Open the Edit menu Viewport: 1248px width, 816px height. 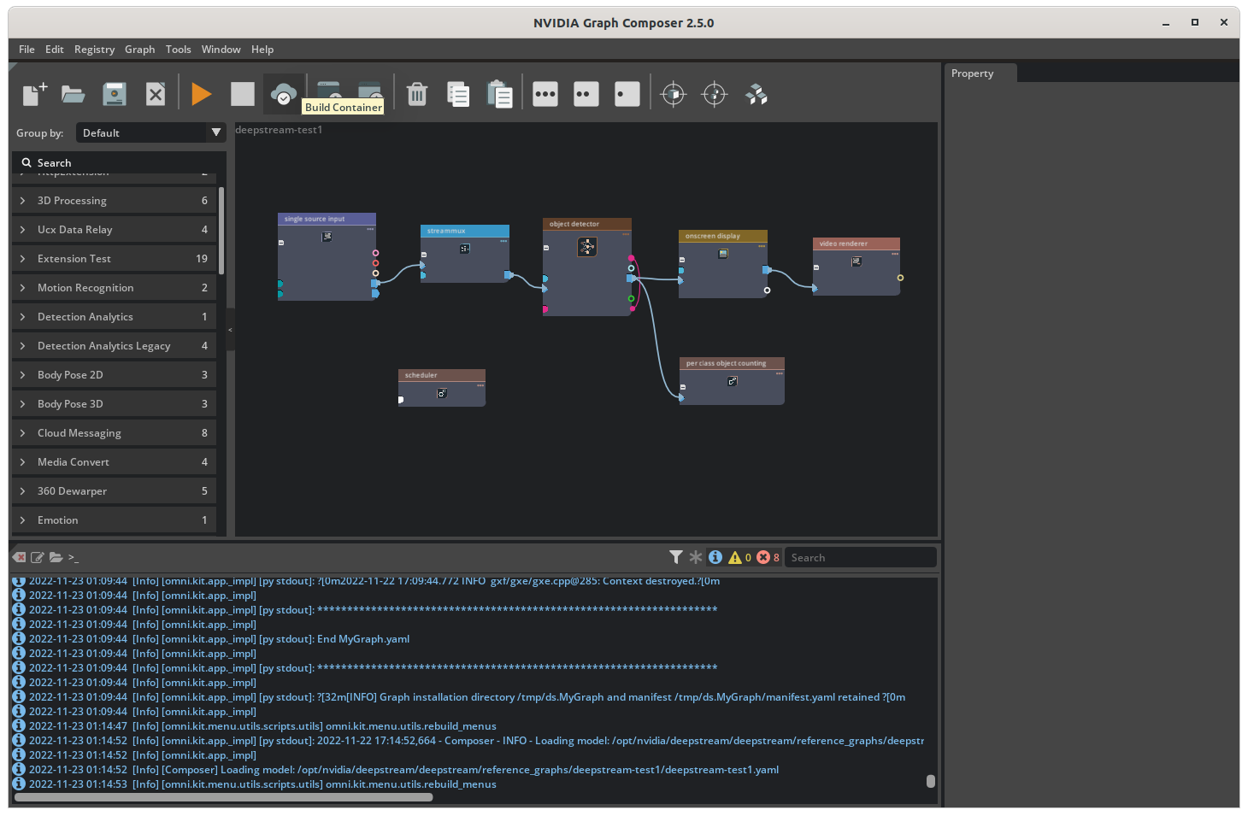55,50
